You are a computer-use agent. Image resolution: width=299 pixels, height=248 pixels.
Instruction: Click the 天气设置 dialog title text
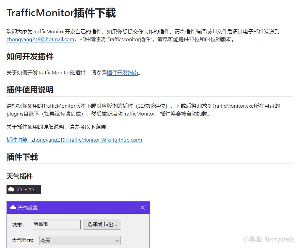pos(28,208)
